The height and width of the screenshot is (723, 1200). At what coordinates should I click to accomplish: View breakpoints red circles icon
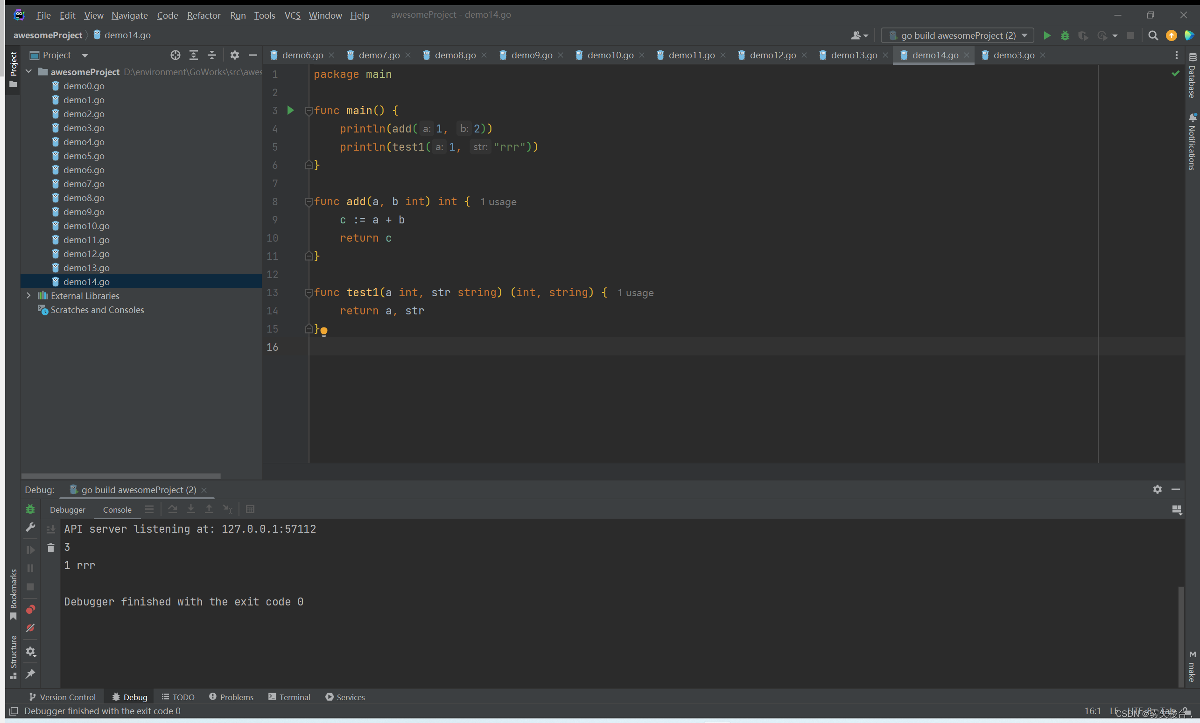[x=30, y=609]
